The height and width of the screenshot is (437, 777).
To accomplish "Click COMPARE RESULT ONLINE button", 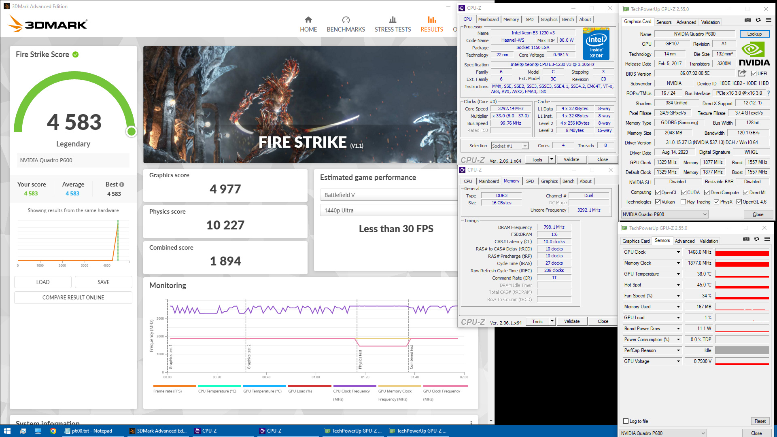I will [x=73, y=297].
